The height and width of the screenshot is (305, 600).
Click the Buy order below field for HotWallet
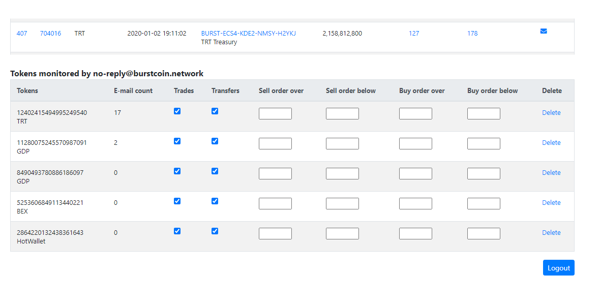coord(484,233)
